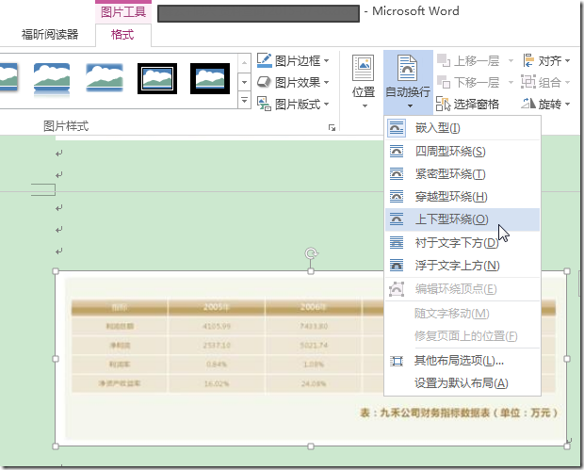Expand the 旋转 dropdown arrow
Screen dimensions: 584x470
(567, 104)
